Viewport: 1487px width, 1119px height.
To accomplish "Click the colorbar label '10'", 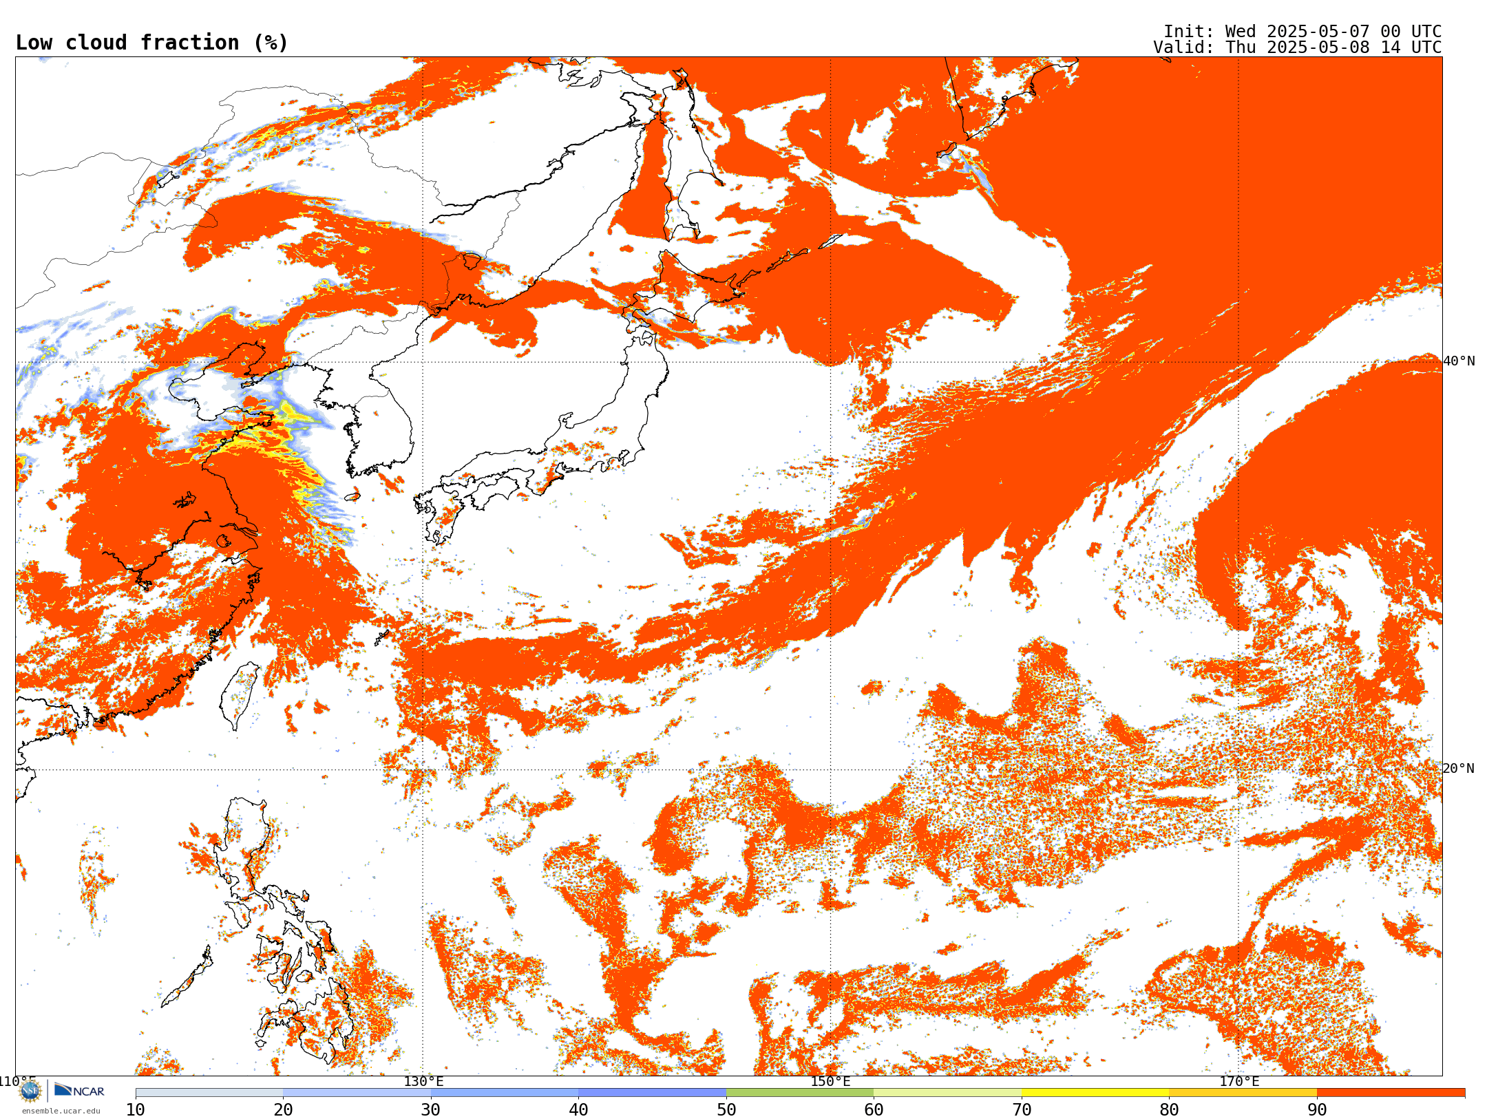I will coord(136,1109).
